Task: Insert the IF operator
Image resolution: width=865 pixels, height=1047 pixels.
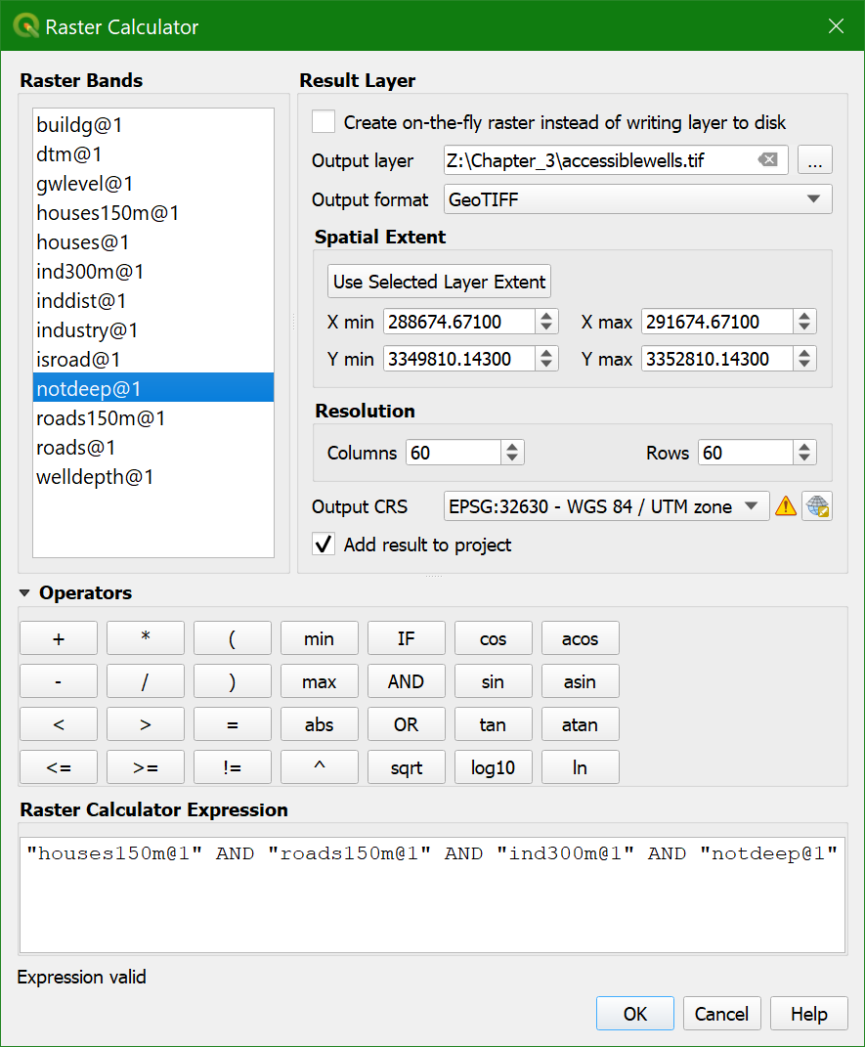Action: [406, 638]
